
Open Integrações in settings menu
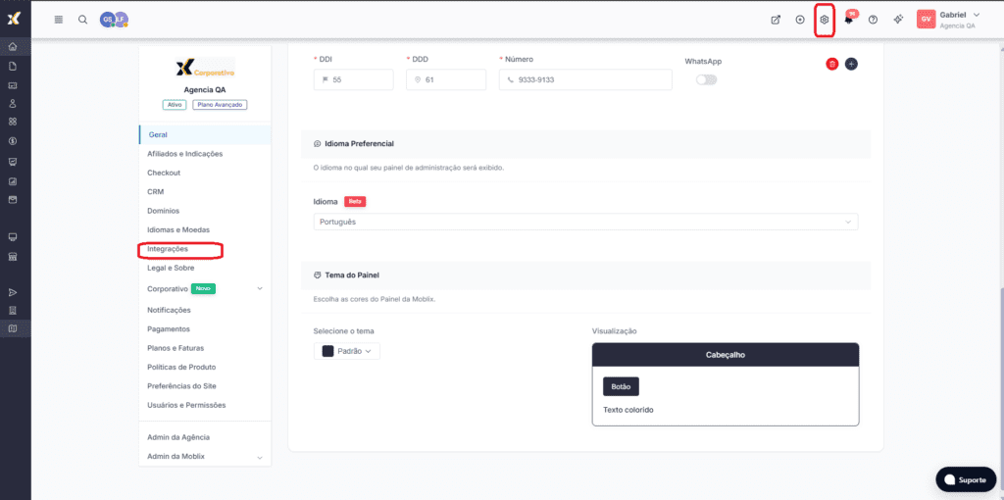(168, 249)
